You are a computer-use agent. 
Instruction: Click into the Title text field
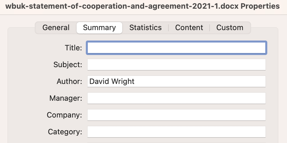(x=177, y=48)
